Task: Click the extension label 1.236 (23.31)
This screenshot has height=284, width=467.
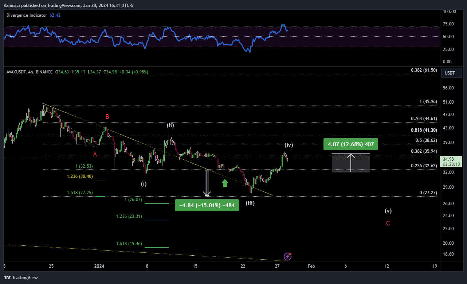Action: coord(129,216)
